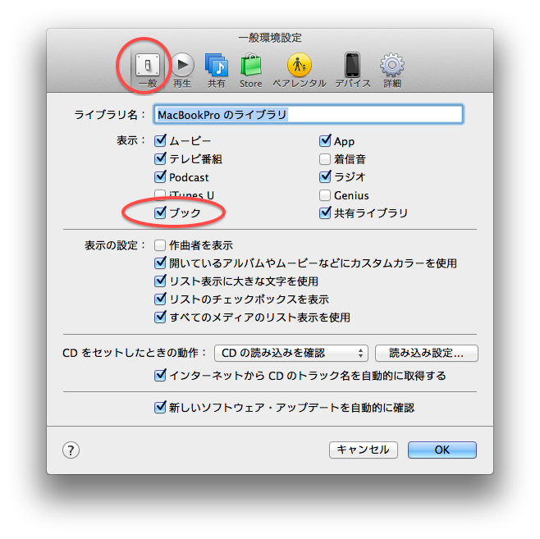Toggle CD のトラック名を自動的に取得する checkbox
540x539 pixels.
[160, 375]
